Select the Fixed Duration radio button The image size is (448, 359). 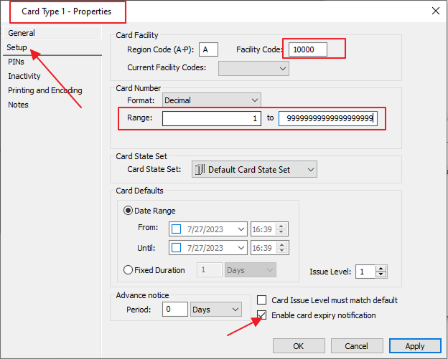129,270
